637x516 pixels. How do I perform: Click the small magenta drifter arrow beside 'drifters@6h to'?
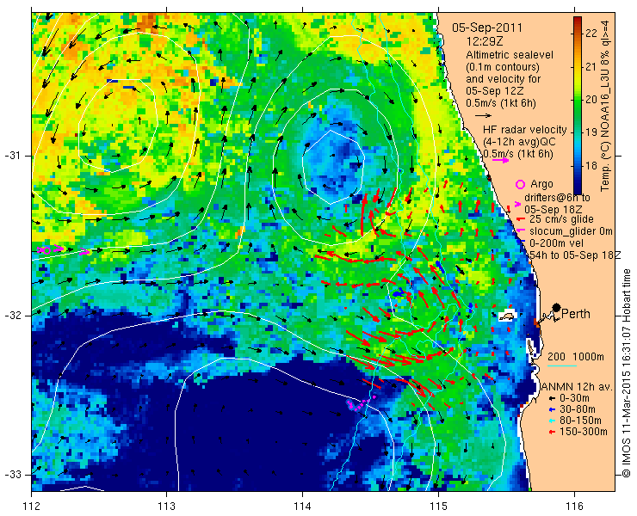[518, 204]
